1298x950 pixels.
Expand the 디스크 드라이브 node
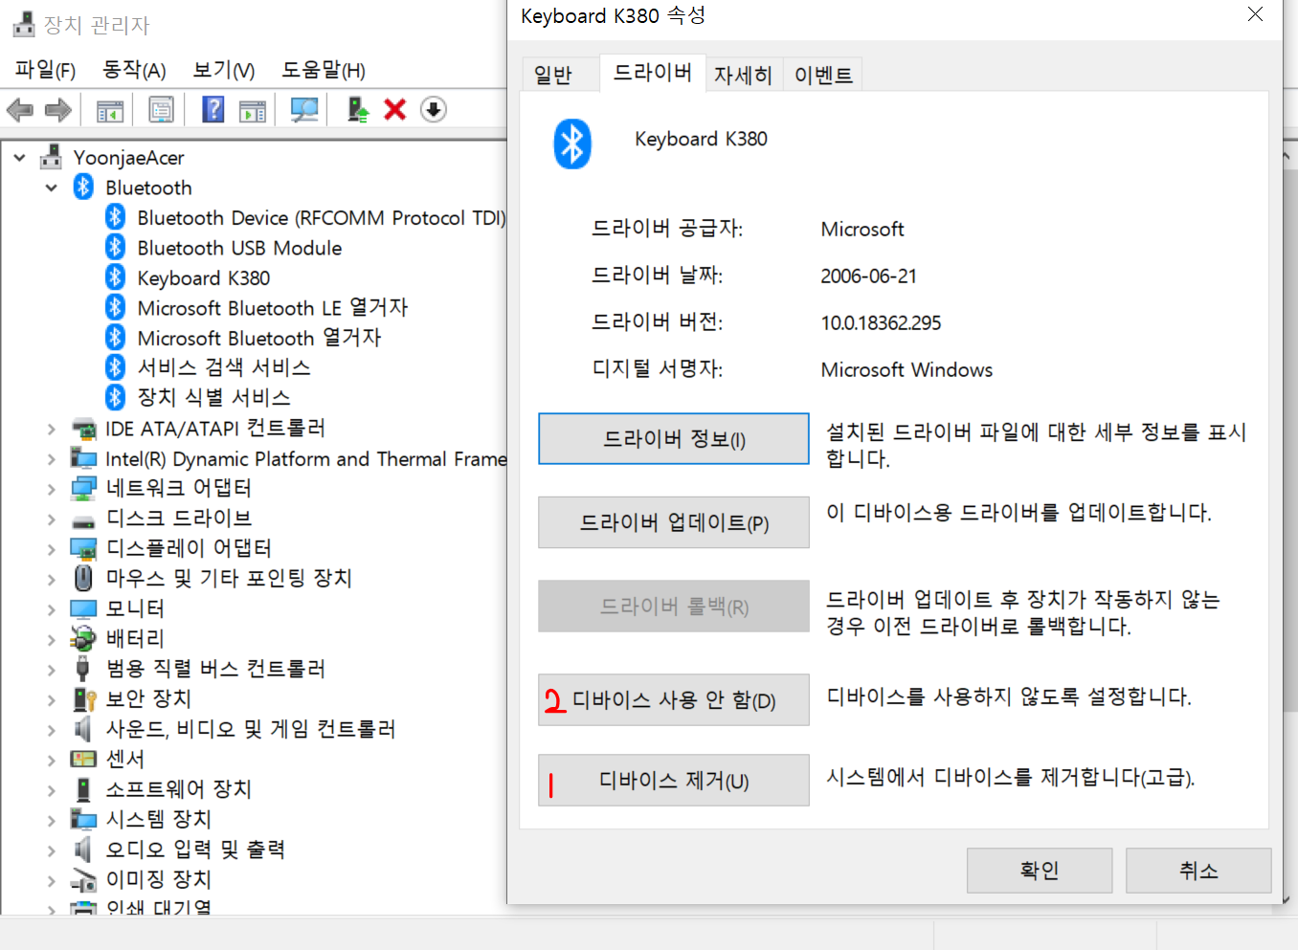(52, 519)
